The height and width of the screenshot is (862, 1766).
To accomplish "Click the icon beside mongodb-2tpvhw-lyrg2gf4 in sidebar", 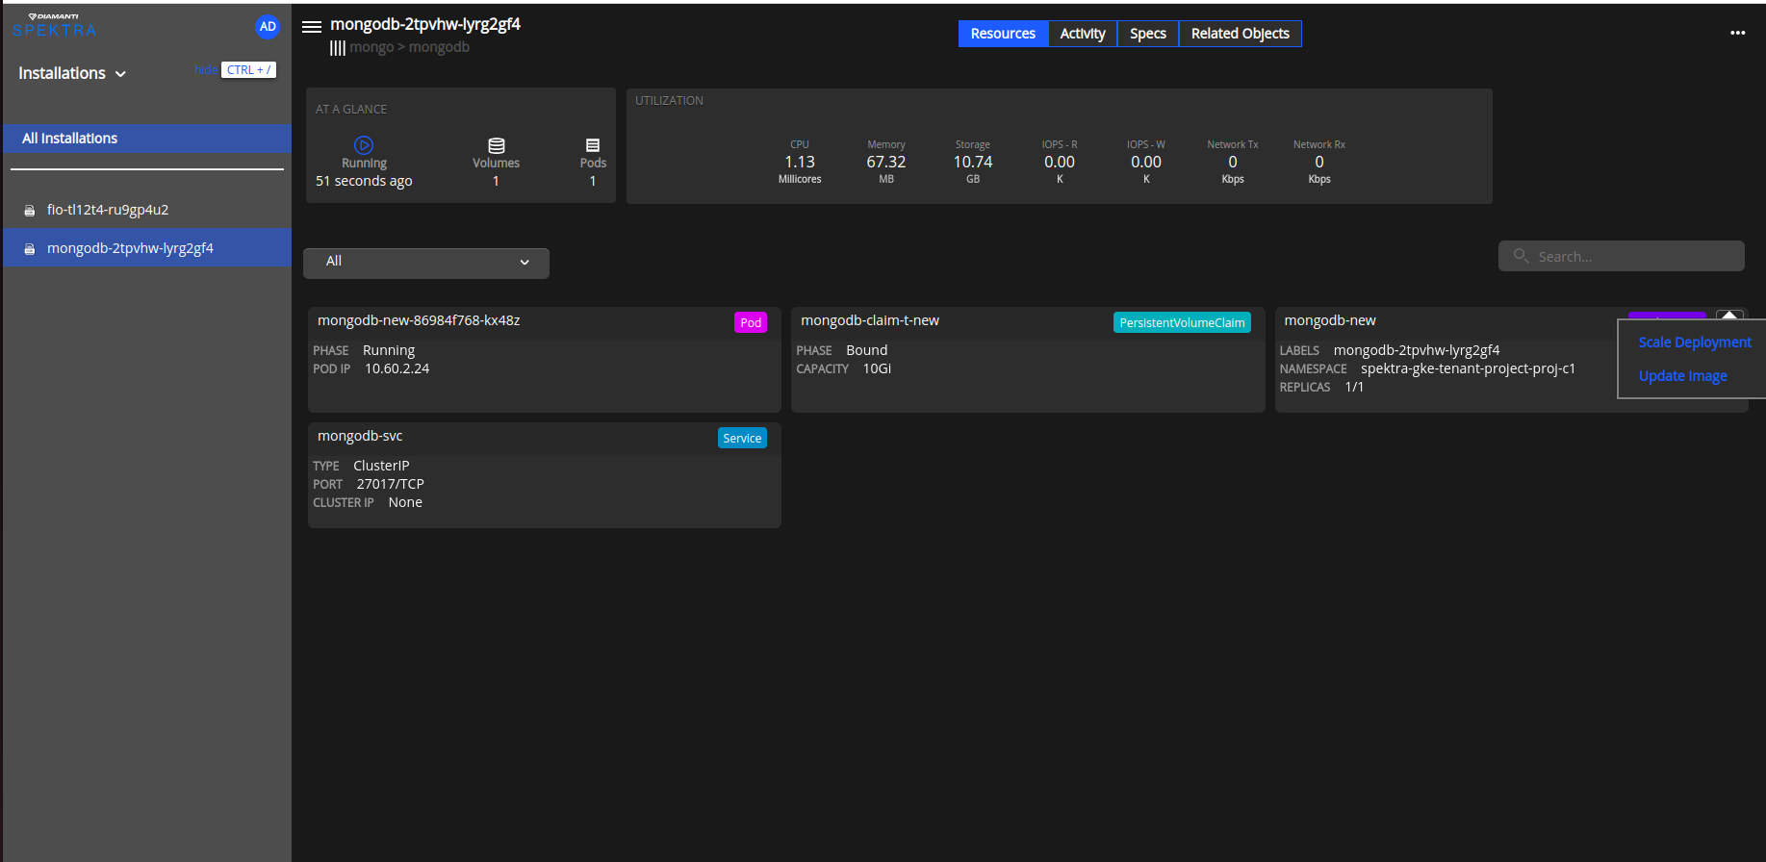I will (x=30, y=248).
